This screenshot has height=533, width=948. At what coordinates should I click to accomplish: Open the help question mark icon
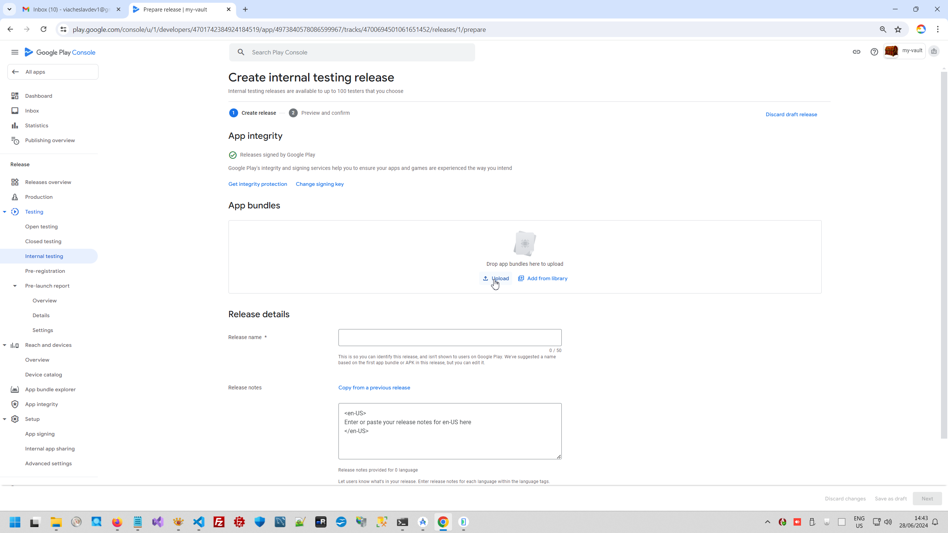tap(874, 52)
